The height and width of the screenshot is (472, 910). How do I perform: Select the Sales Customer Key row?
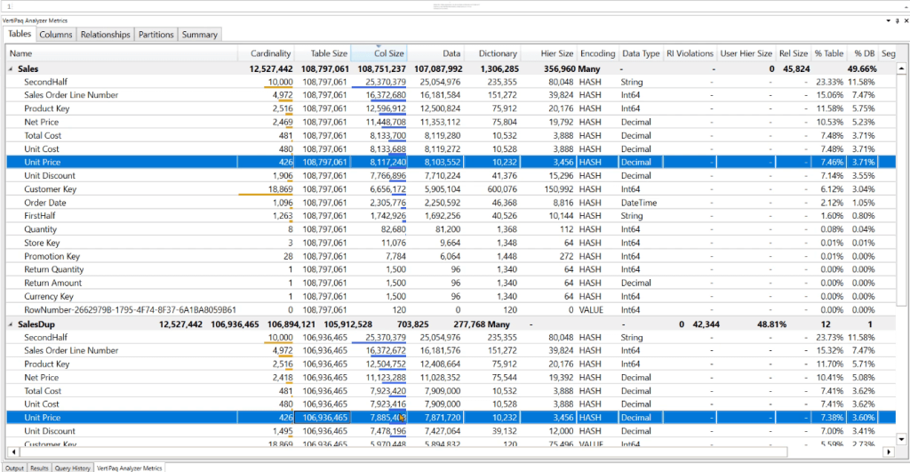tap(451, 188)
